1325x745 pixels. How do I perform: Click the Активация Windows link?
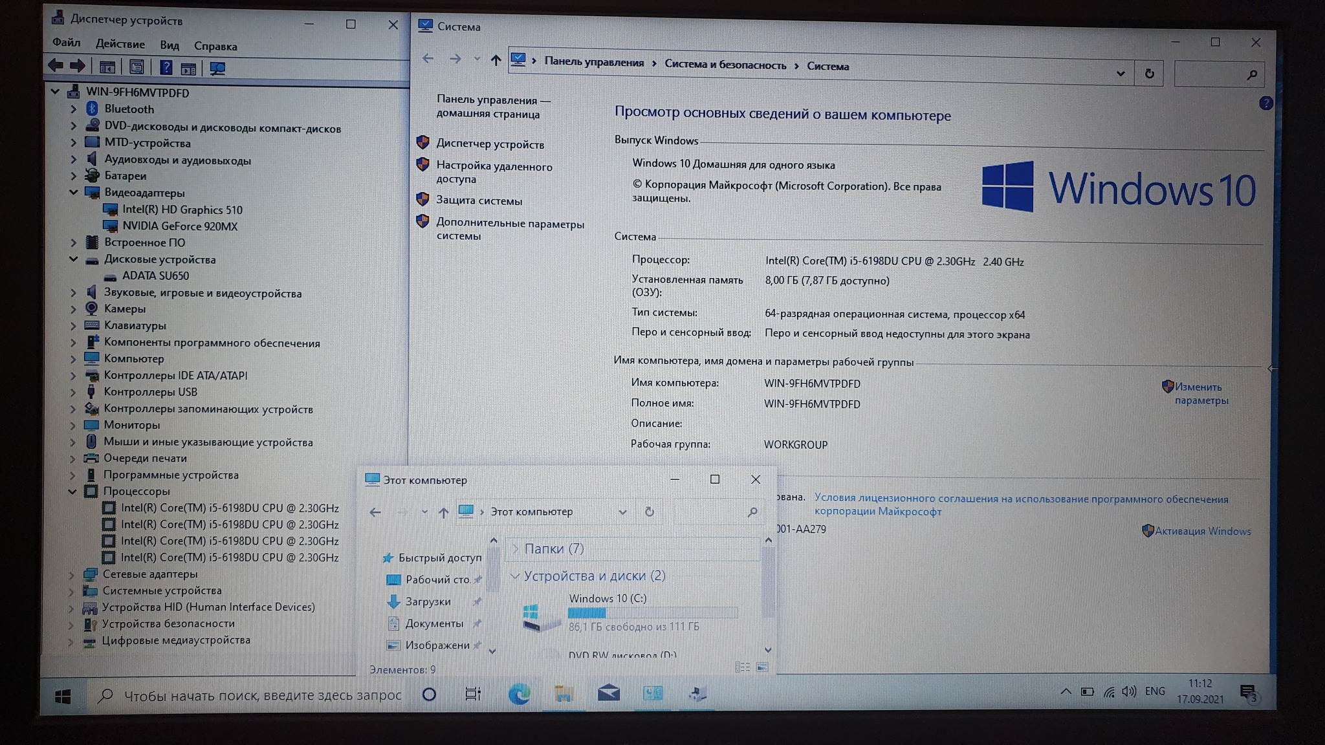[1203, 531]
